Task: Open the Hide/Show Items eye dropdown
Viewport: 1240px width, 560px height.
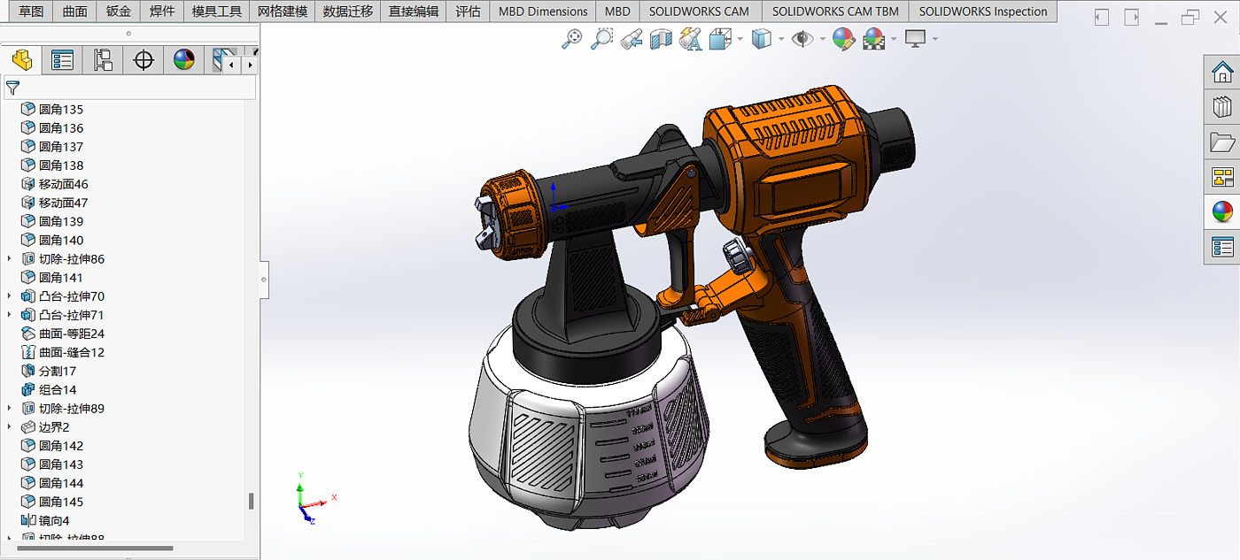Action: (x=823, y=39)
